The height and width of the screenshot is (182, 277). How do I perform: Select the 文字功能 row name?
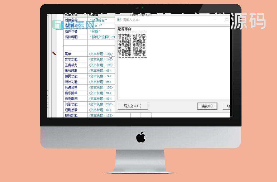[x=75, y=60]
